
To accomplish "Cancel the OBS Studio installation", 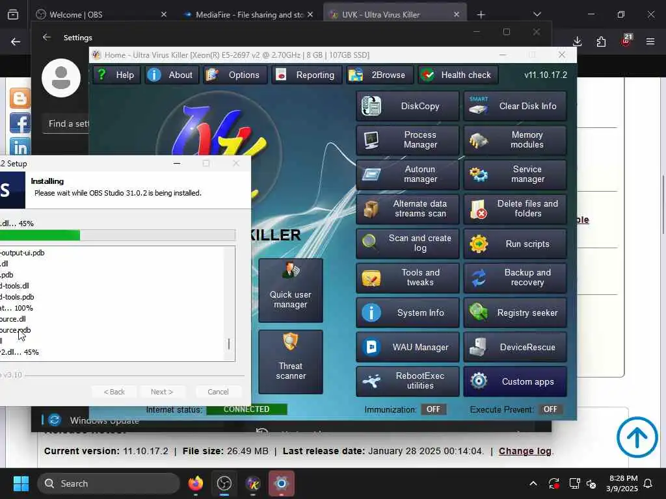I will pyautogui.click(x=219, y=392).
